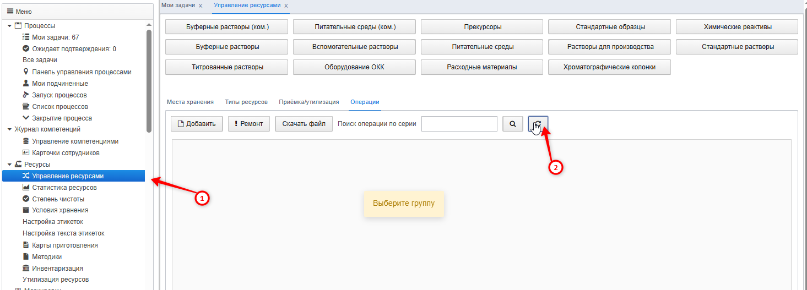Select the Операции sub-tab
Image resolution: width=807 pixels, height=290 pixels.
(365, 102)
